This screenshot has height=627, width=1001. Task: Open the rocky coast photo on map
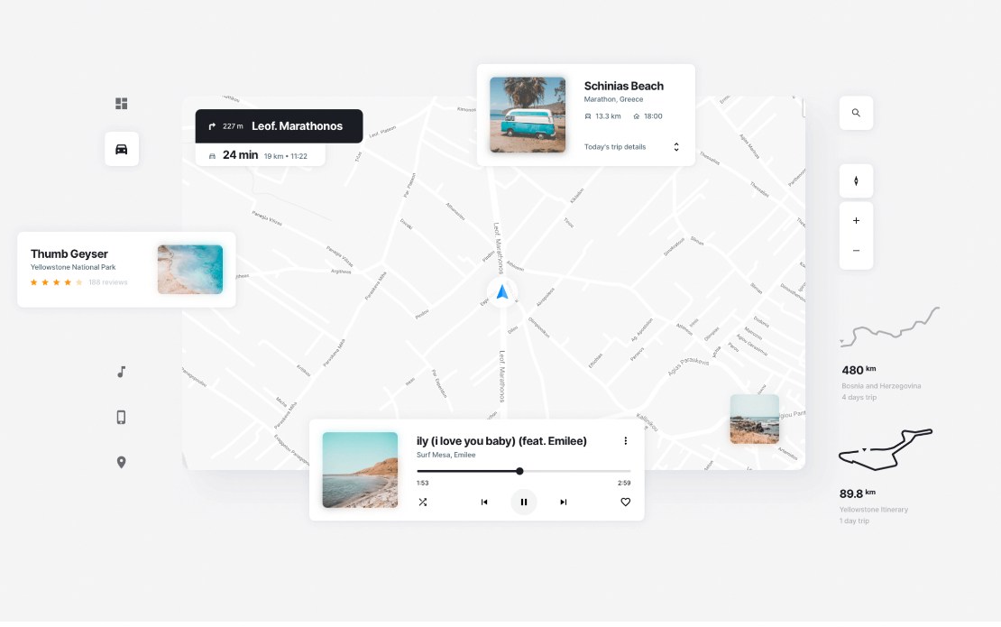click(x=755, y=419)
